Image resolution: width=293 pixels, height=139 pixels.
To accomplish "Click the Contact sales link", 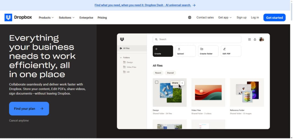I will tap(205, 17).
